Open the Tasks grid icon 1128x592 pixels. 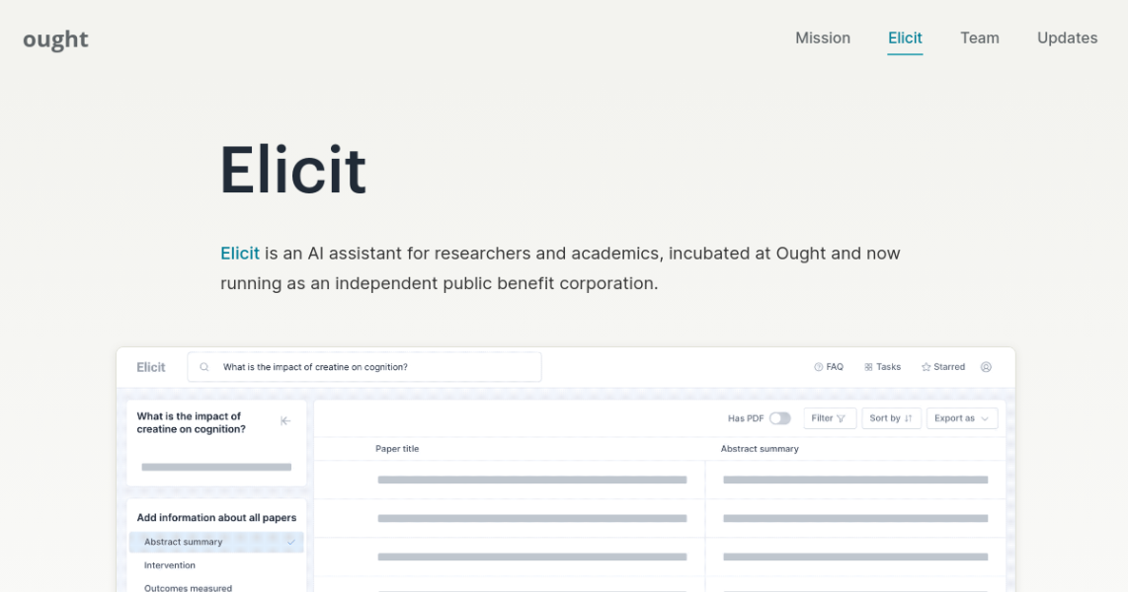point(868,367)
